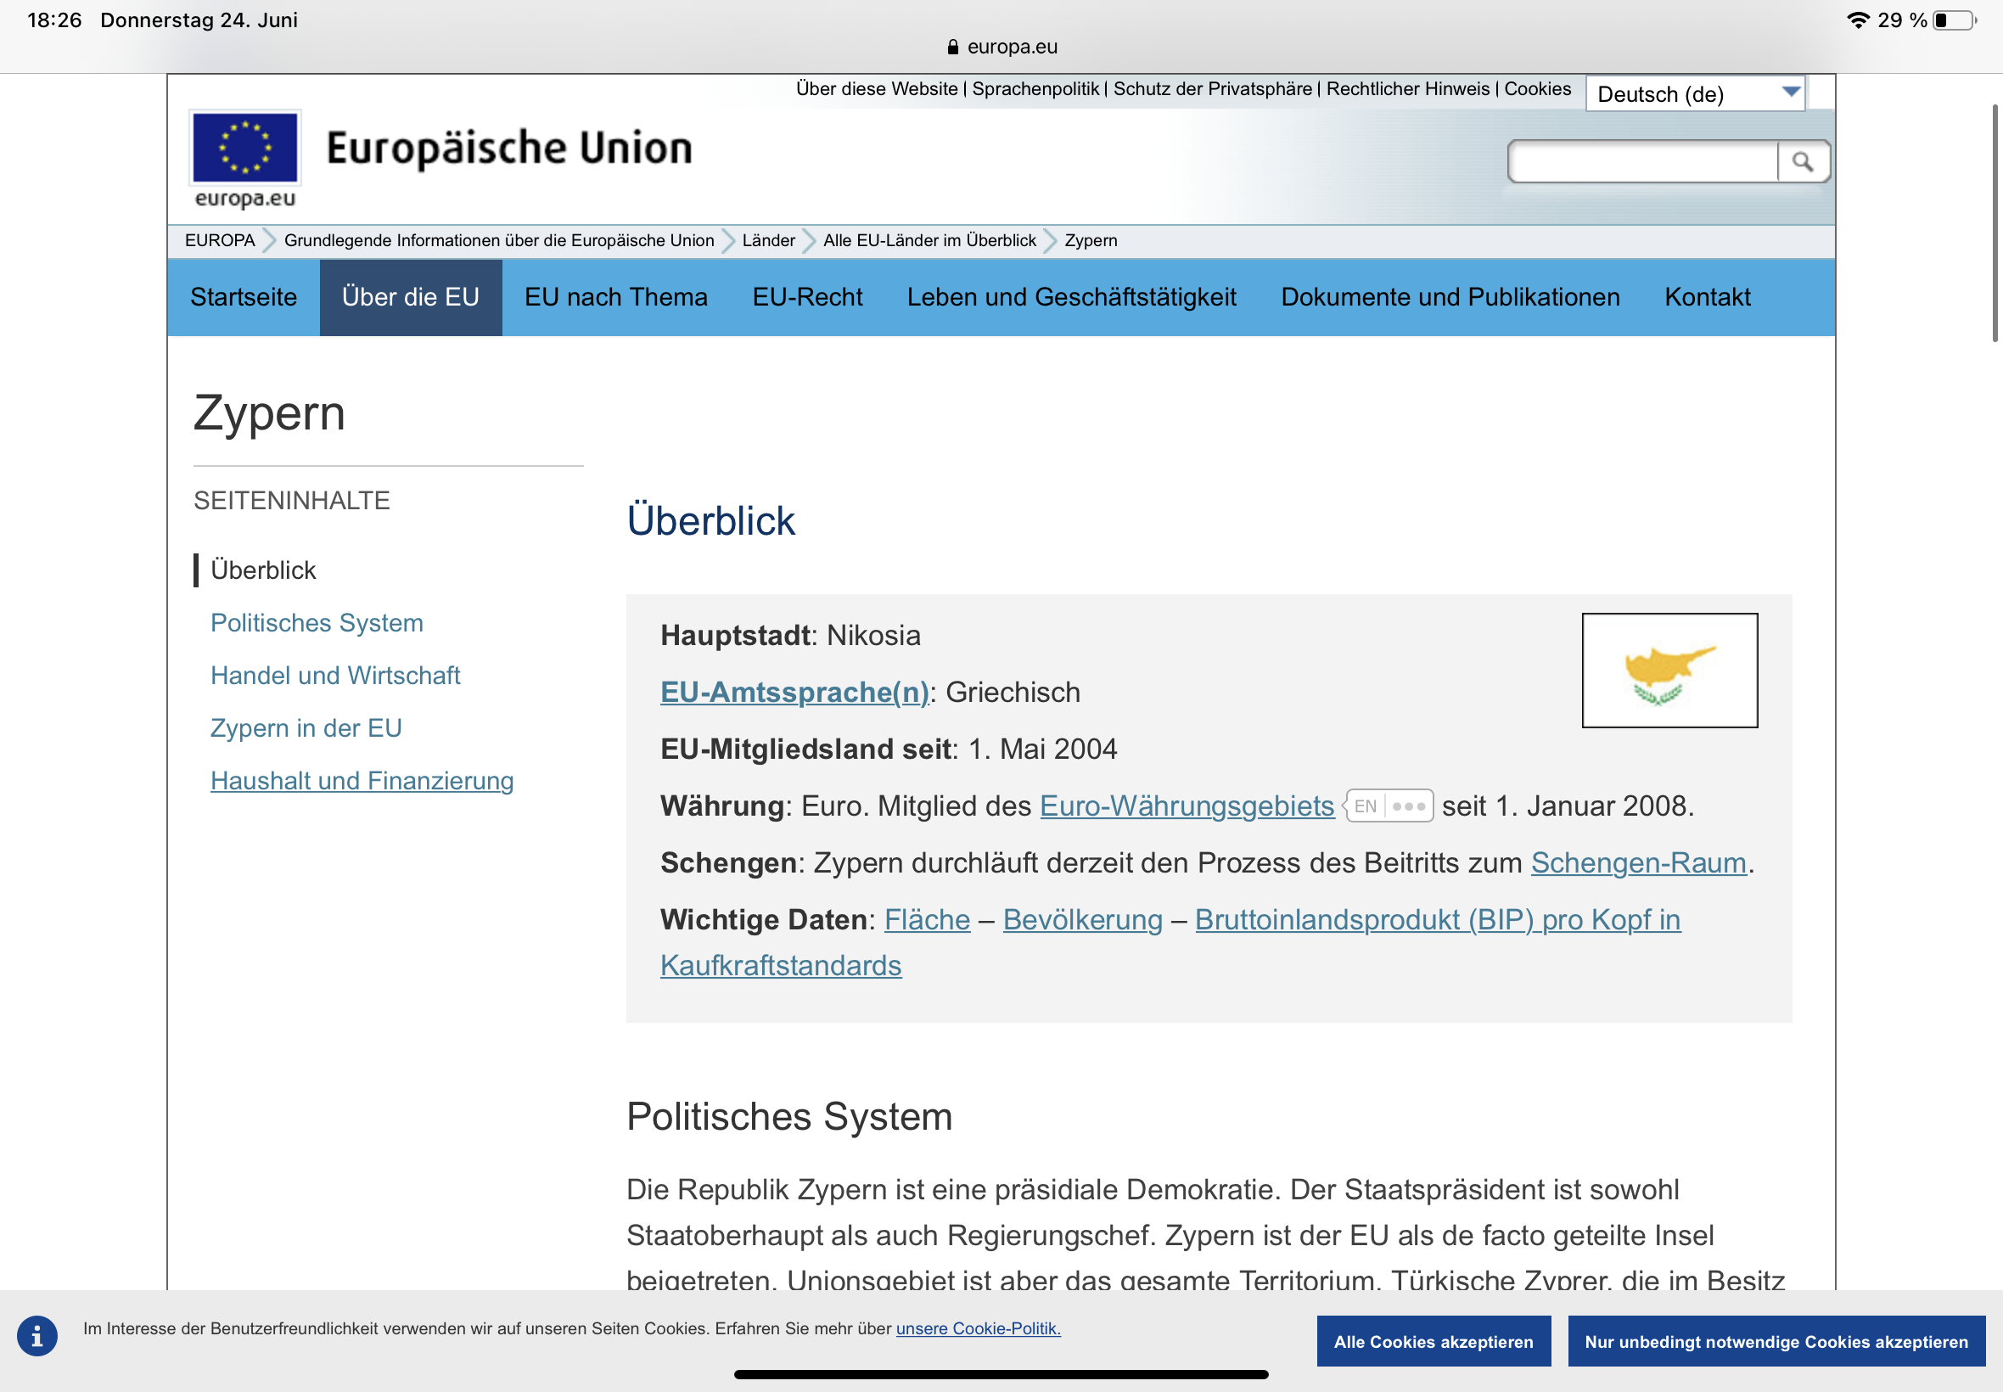Click the cookie banner info icon
This screenshot has width=2003, height=1392.
(x=37, y=1335)
